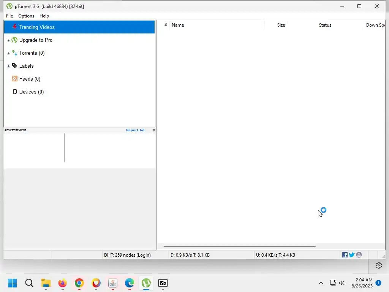Open the Options menu
Viewport: 389px width, 292px height.
[x=26, y=16]
